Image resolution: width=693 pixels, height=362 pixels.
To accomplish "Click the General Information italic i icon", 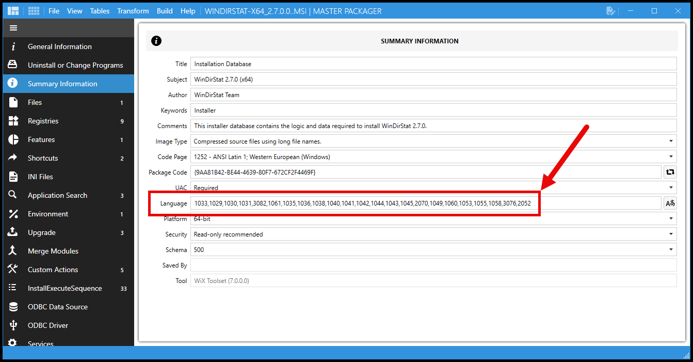I will click(x=13, y=46).
